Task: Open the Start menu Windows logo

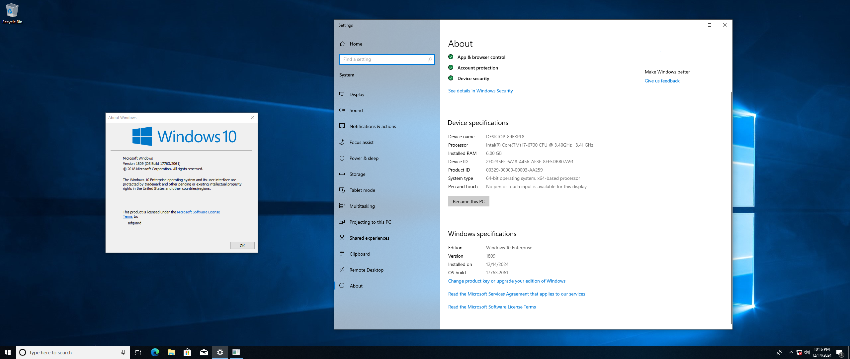Action: [8, 352]
